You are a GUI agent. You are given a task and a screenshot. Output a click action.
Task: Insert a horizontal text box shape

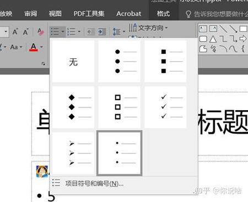click(203, 29)
